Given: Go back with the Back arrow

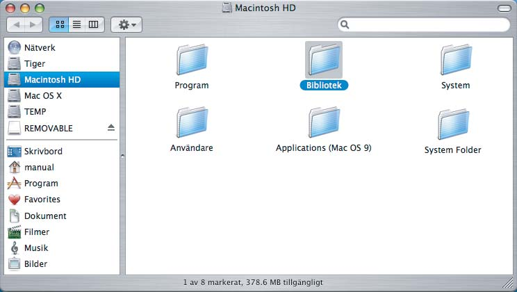Looking at the screenshot, I should pyautogui.click(x=16, y=25).
